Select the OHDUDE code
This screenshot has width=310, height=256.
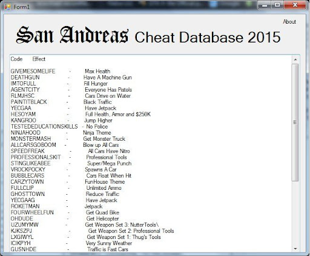coord(22,218)
